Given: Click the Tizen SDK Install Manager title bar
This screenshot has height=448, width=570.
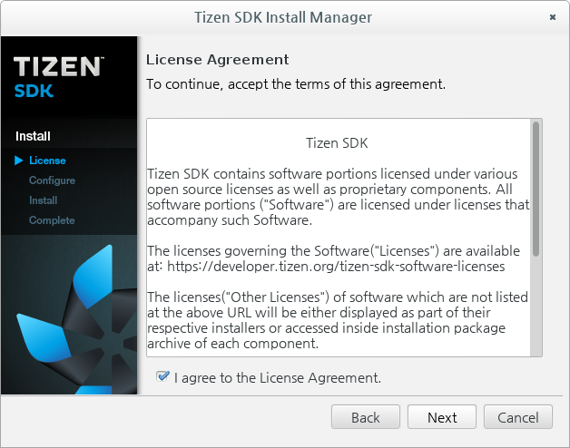Looking at the screenshot, I should click(x=283, y=17).
